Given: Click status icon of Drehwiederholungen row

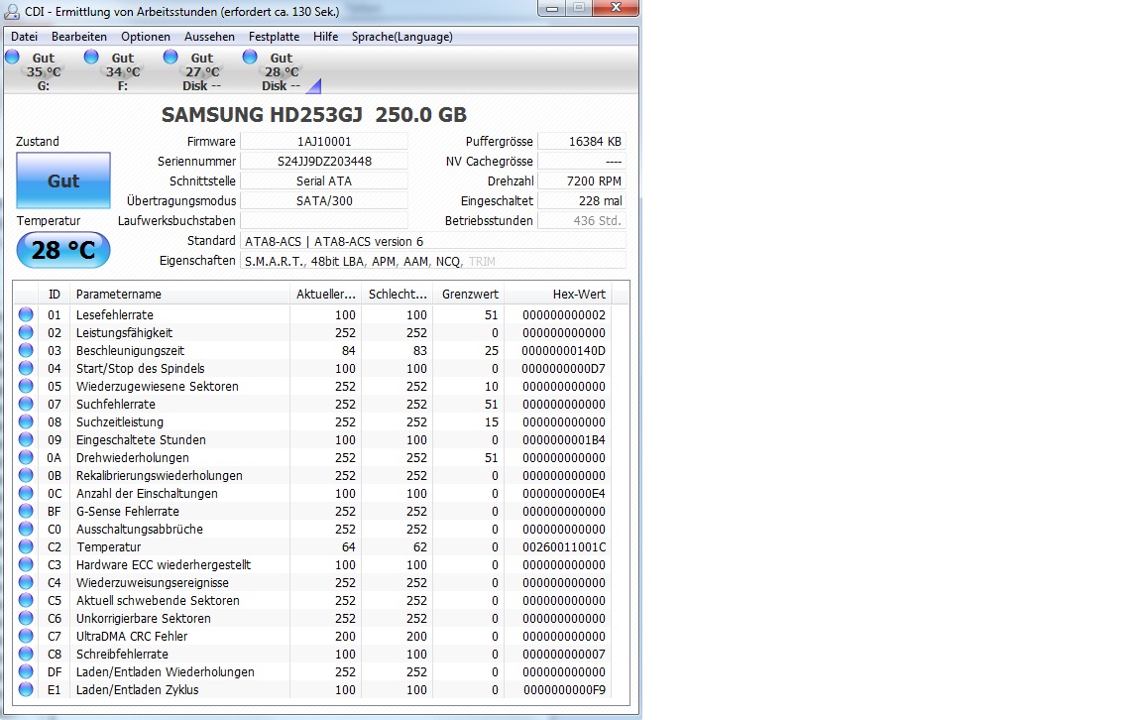Looking at the screenshot, I should tap(26, 457).
